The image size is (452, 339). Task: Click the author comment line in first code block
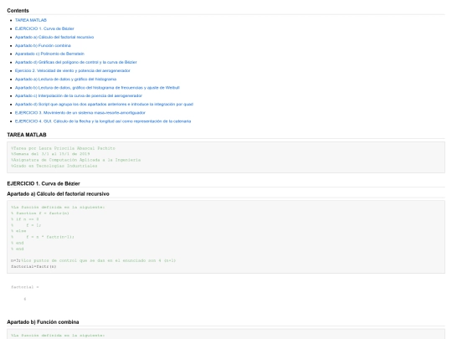[x=63, y=148]
